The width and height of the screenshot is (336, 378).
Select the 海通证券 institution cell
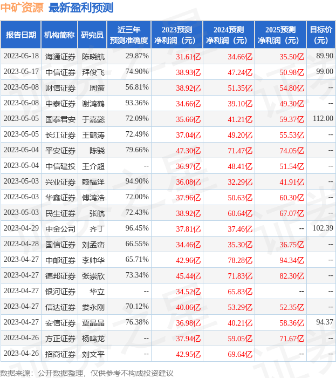tap(60, 57)
